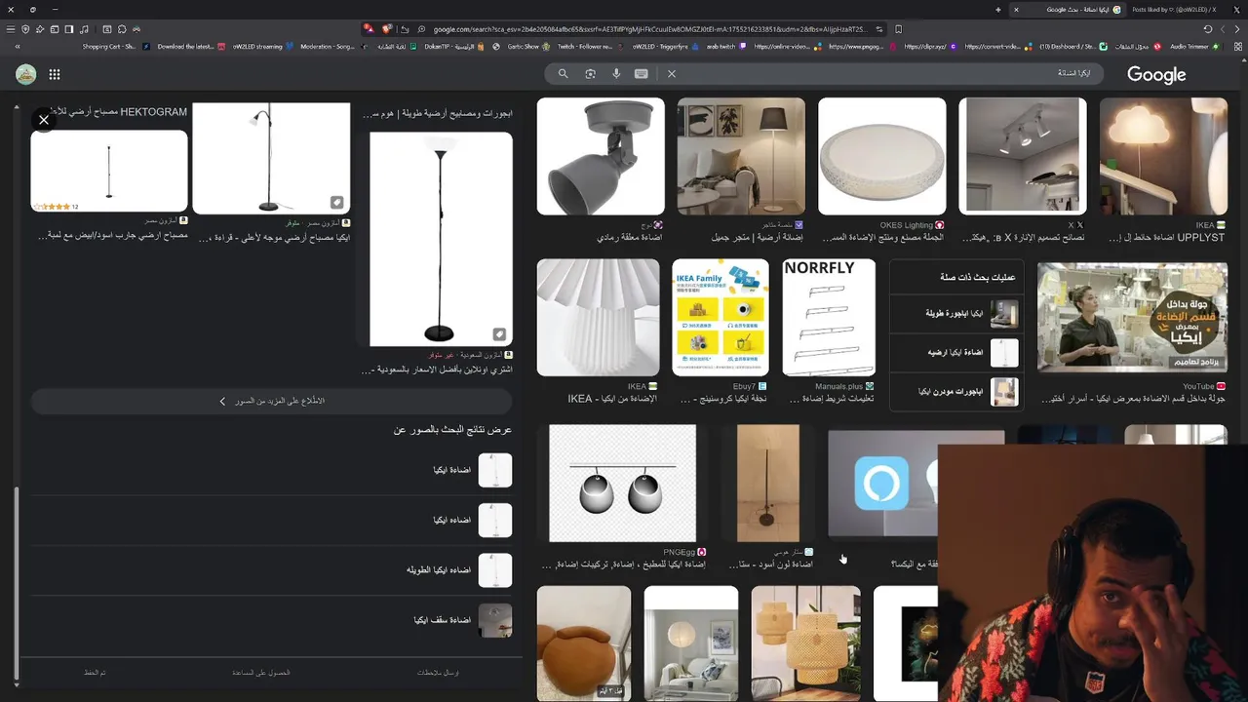Open HEKTOGRAM black floor lamp thumbnail
Screen dimensions: 1248x702
(x=109, y=171)
